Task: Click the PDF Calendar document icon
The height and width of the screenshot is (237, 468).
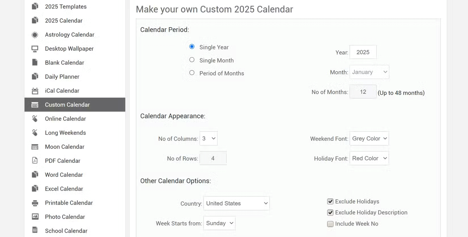Action: 35,161
